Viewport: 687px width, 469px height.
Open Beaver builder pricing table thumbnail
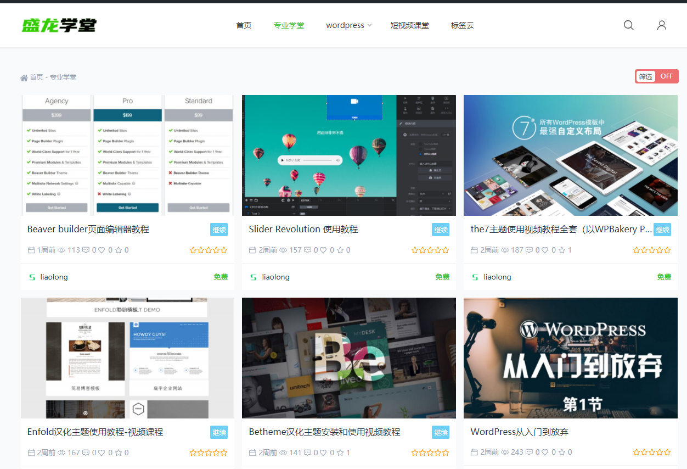127,155
